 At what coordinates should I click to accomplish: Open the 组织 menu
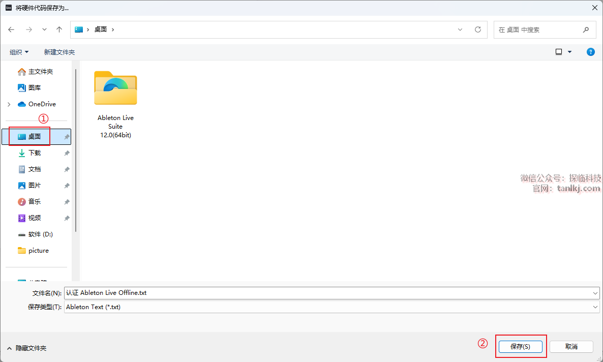click(x=19, y=52)
